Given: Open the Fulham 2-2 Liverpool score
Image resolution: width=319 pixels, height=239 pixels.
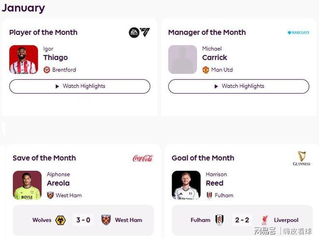Looking at the screenshot, I should pos(242,220).
